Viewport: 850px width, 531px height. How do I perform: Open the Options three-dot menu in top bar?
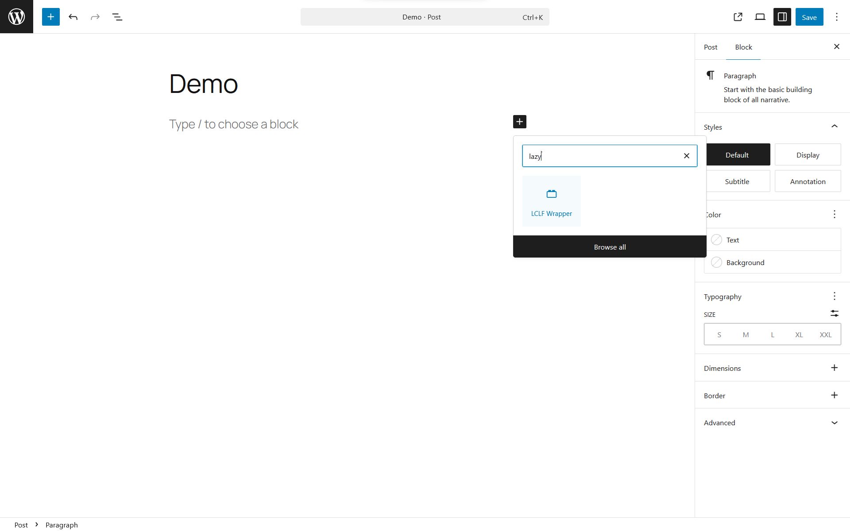(836, 17)
